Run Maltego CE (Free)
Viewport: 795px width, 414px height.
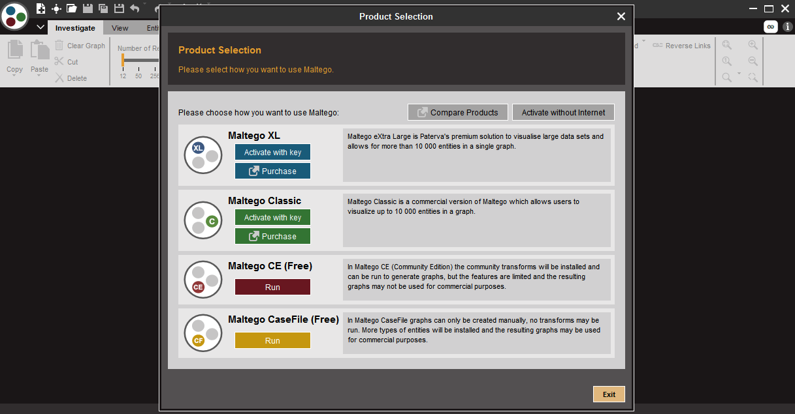273,287
